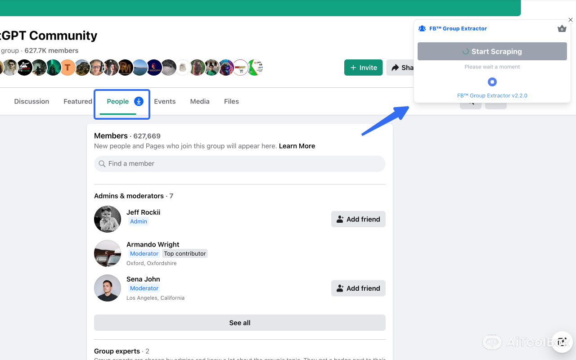Switch to the Discussion tab
This screenshot has height=360, width=576.
pyautogui.click(x=31, y=101)
